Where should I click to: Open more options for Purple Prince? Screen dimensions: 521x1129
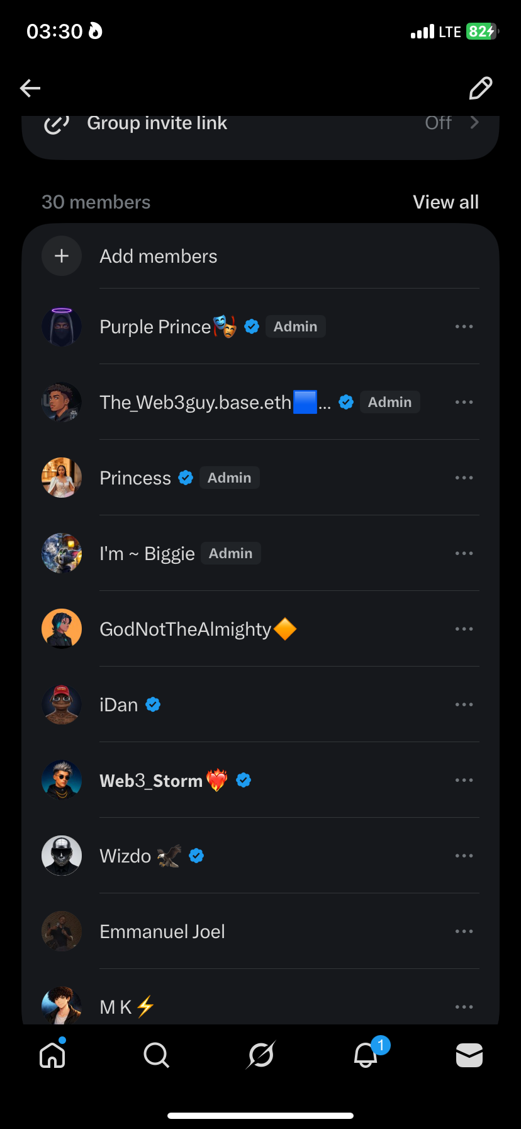pos(464,326)
